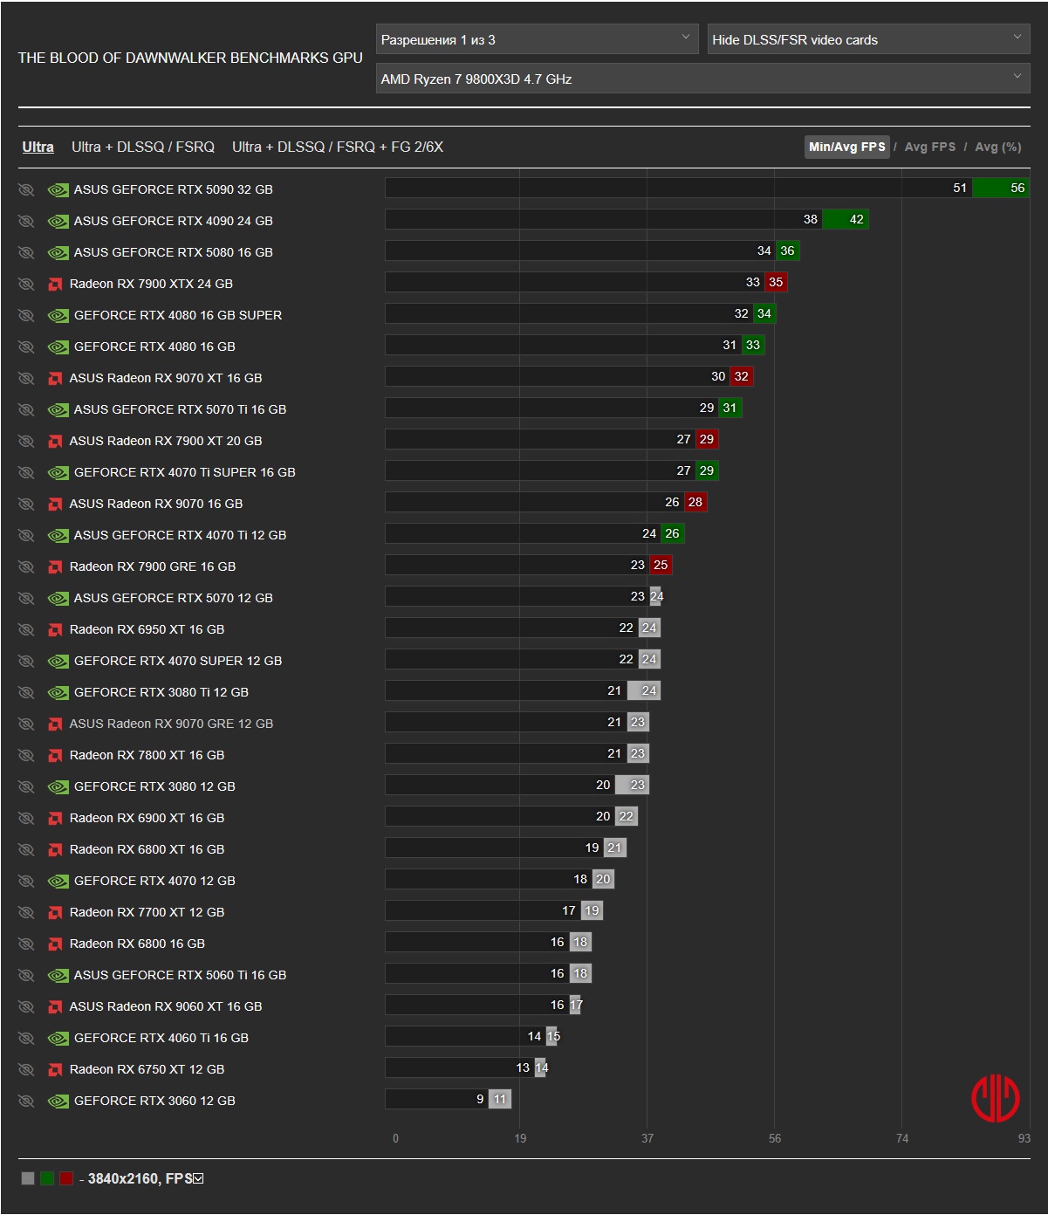Switch to Avg (%) display mode
1048x1215 pixels.
tap(998, 147)
